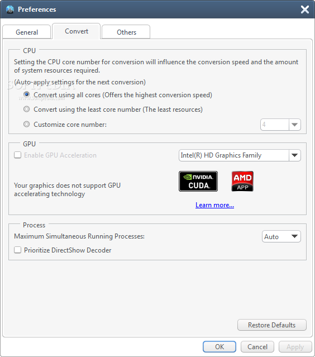Open the Others tab

126,32
